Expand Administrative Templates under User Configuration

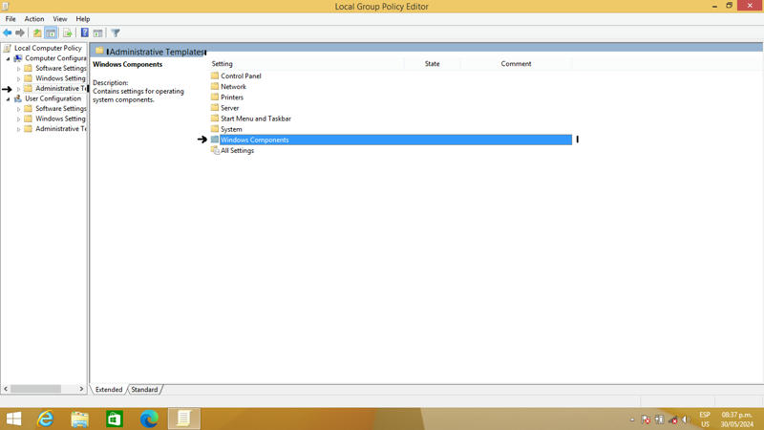(x=18, y=130)
